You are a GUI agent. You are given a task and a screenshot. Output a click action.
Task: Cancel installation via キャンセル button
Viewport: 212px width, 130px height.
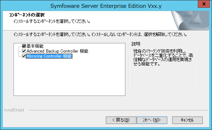point(187,120)
